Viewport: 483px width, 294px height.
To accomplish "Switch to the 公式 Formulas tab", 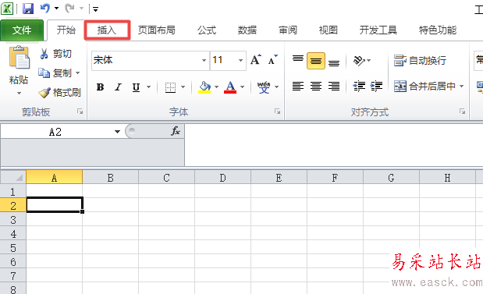I will click(207, 30).
